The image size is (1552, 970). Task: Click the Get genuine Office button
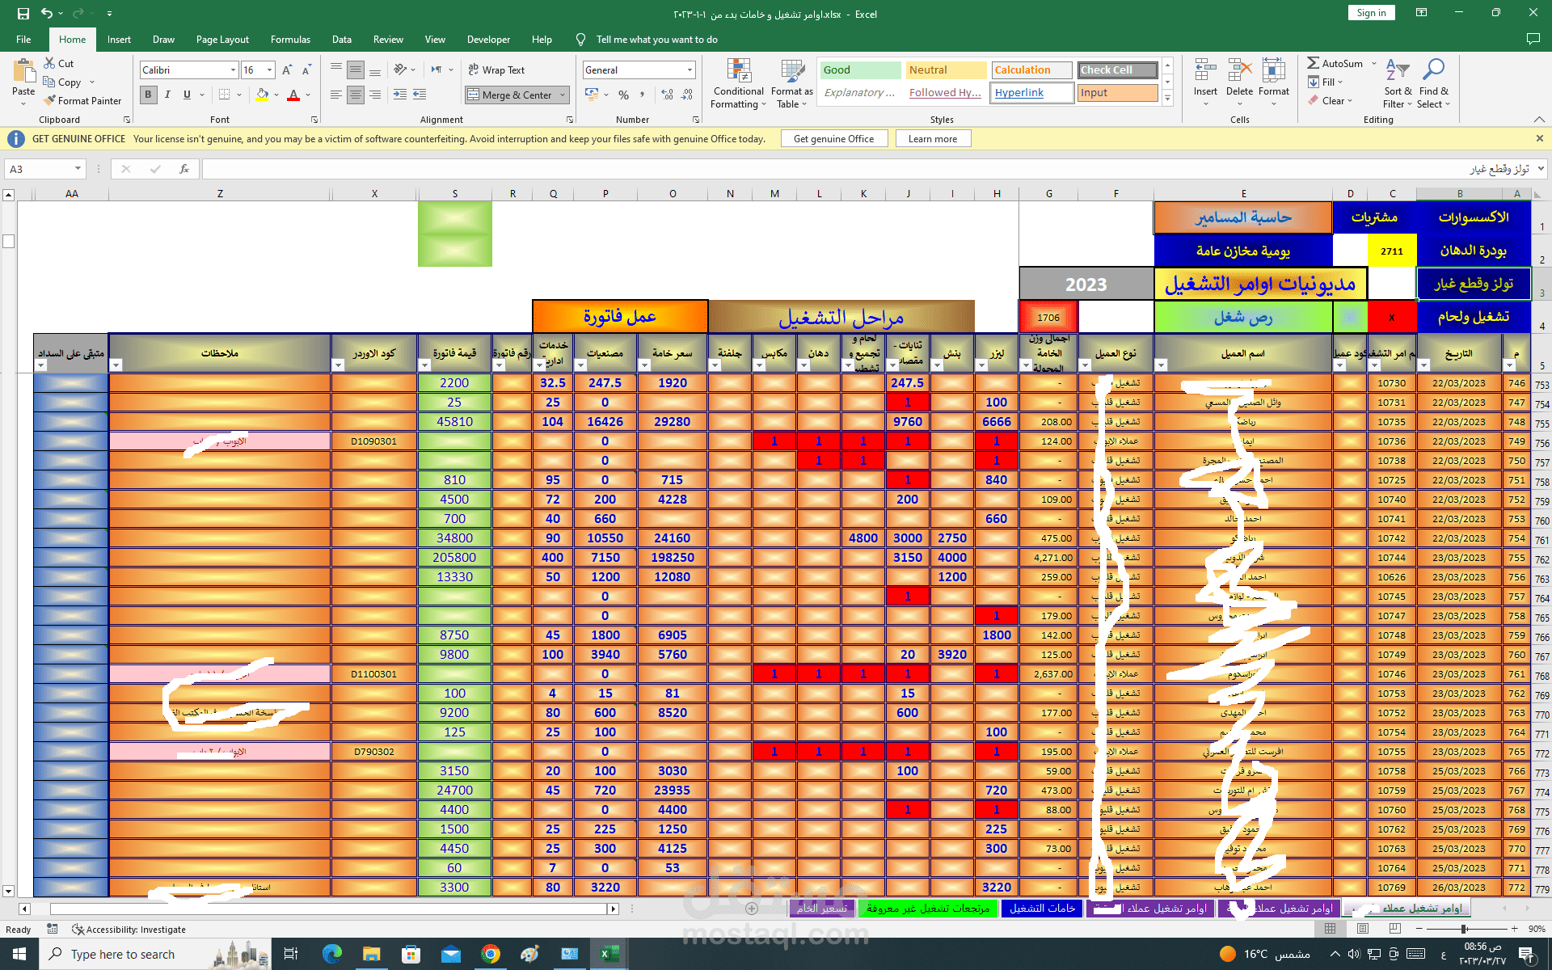pyautogui.click(x=833, y=139)
